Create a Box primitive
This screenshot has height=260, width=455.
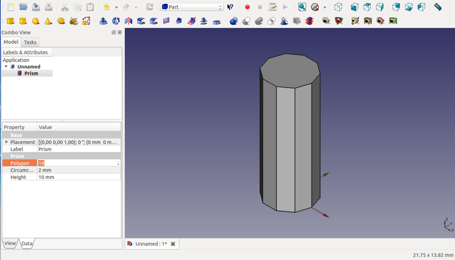[11, 21]
